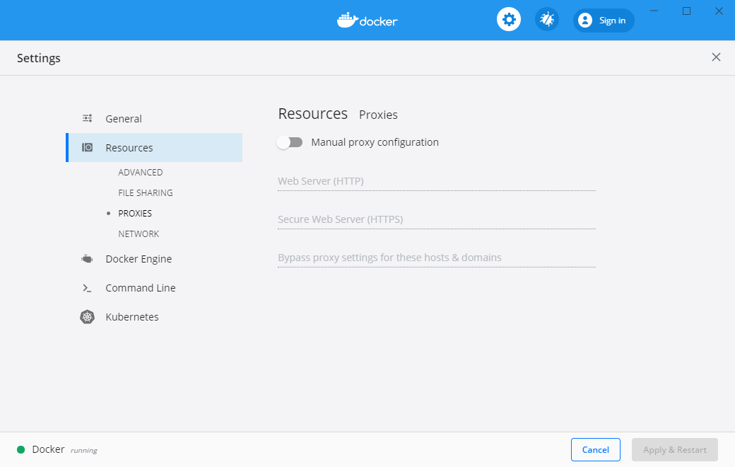Click the Secure Web Server (HTTPS) field

click(437, 219)
